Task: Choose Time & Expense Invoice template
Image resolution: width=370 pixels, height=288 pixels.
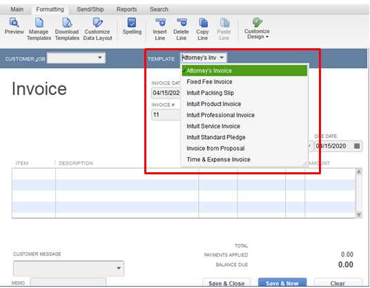Action: (244, 159)
